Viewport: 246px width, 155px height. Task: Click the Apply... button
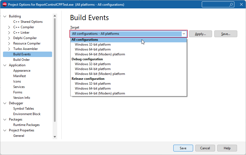(x=200, y=34)
